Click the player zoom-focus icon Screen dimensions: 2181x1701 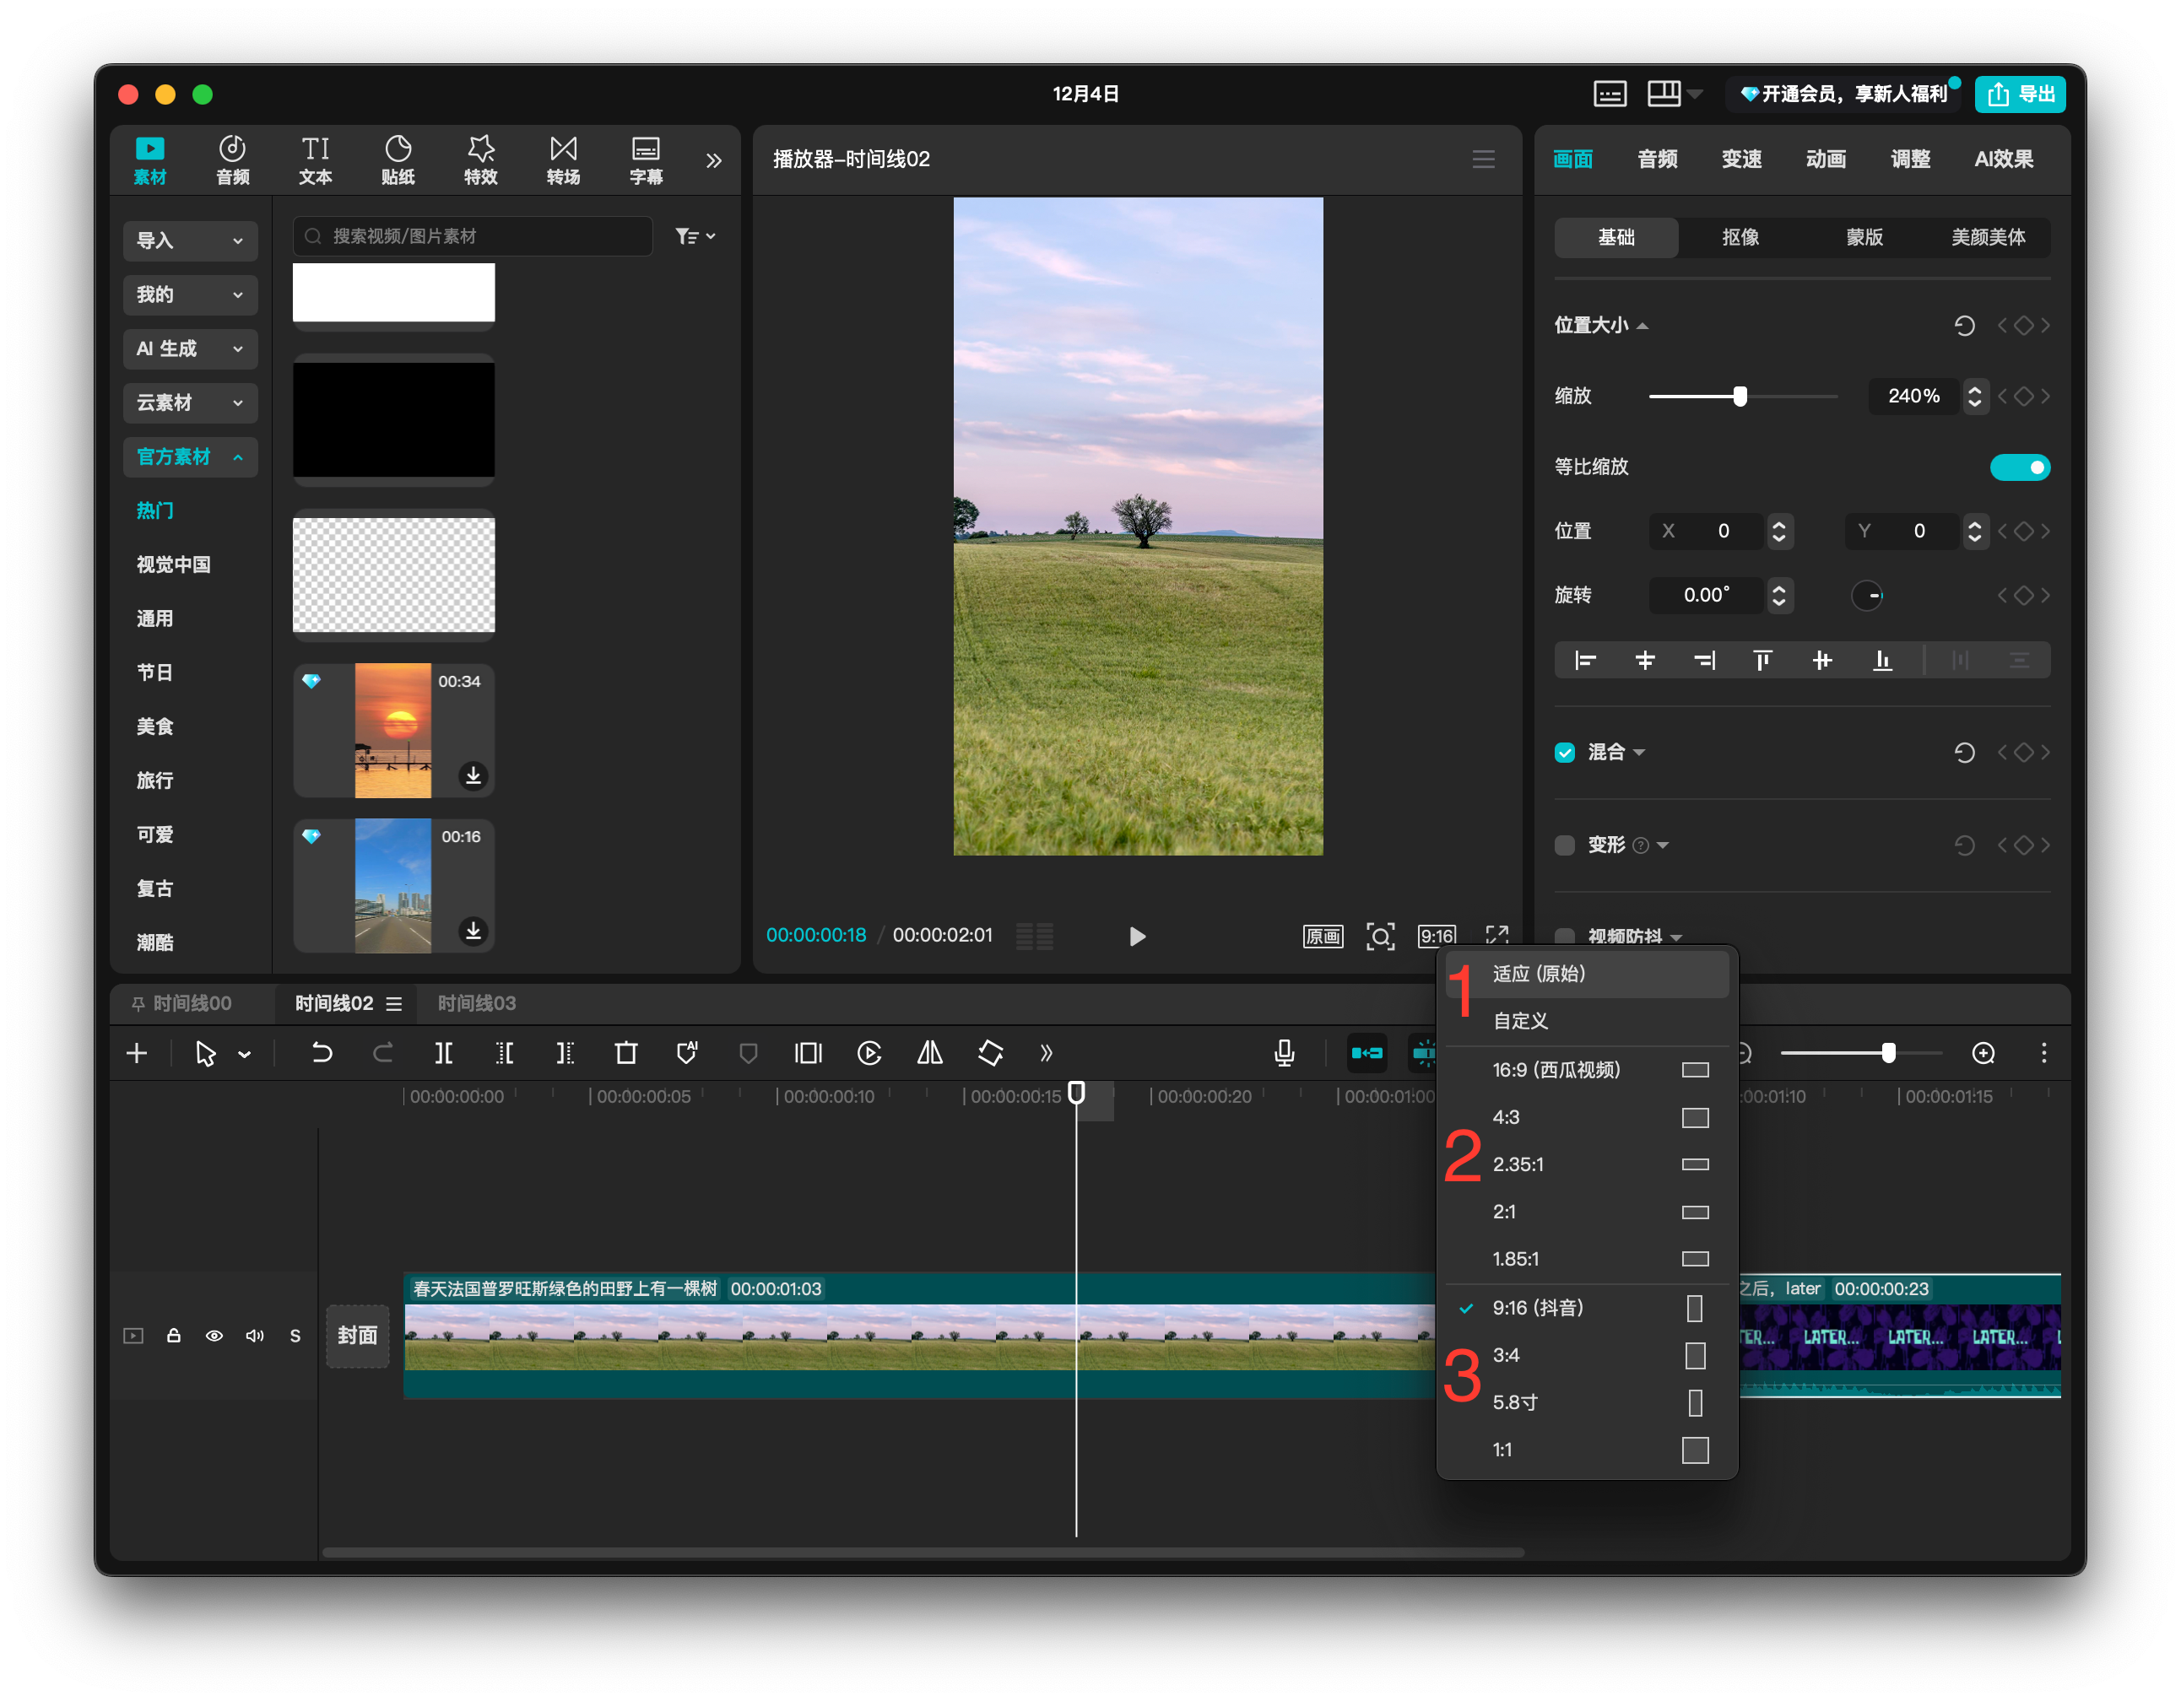(1380, 936)
